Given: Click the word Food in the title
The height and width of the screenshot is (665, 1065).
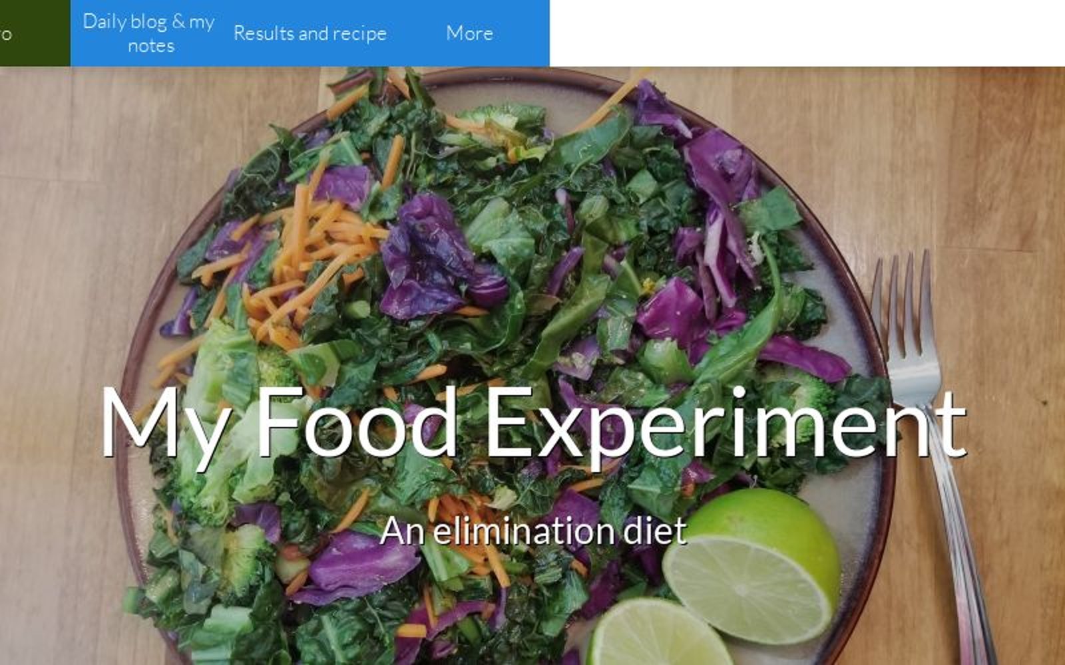Looking at the screenshot, I should tap(356, 422).
